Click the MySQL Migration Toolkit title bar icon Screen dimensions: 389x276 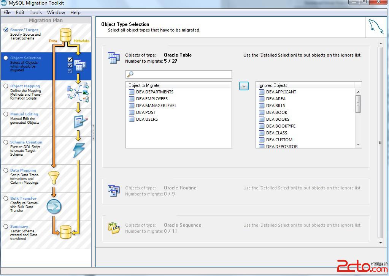coord(4,3)
